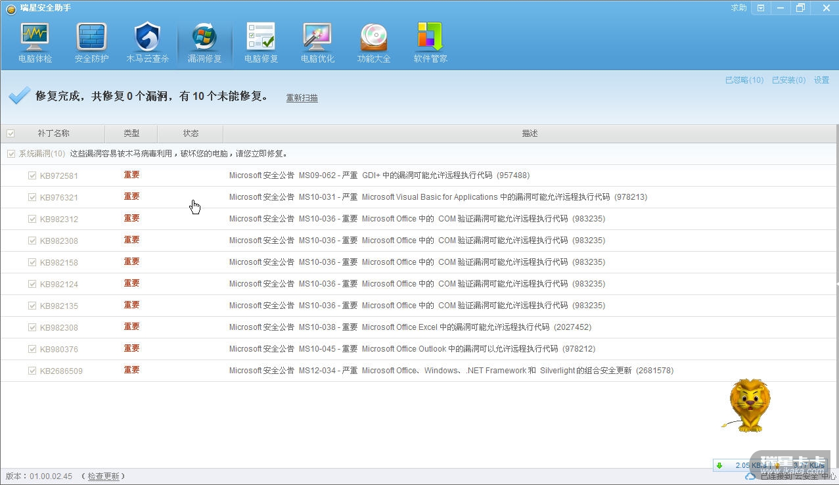Image resolution: width=839 pixels, height=485 pixels.
Task: Toggle checkbox for patch KB982124
Action: click(x=32, y=284)
